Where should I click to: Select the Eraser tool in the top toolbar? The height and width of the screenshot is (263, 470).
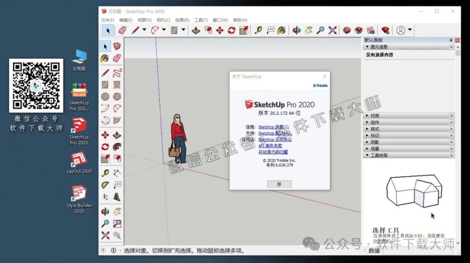[x=122, y=30]
